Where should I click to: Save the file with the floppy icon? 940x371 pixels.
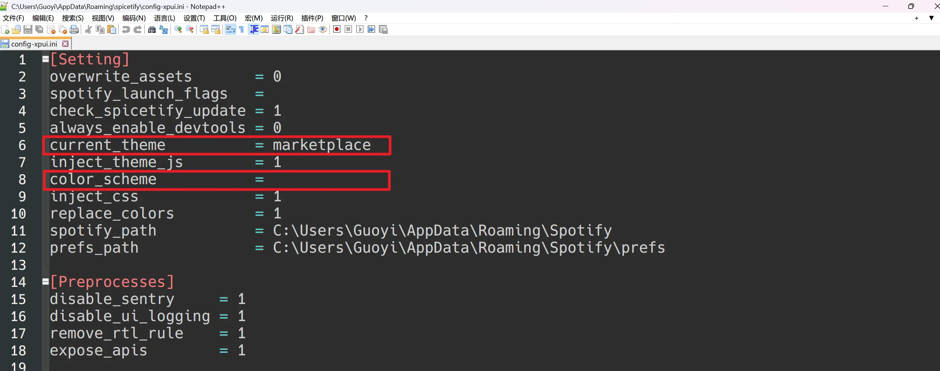point(28,29)
